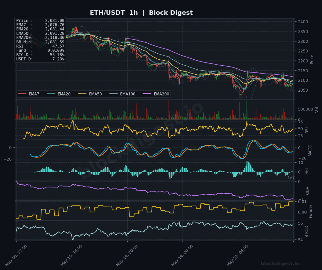Viewport: 322px width, 270px height.
Task: Click the May 14, 20:00 date label
Action: click(x=127, y=256)
